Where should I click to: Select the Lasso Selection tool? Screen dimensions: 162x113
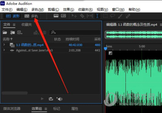pos(113,16)
